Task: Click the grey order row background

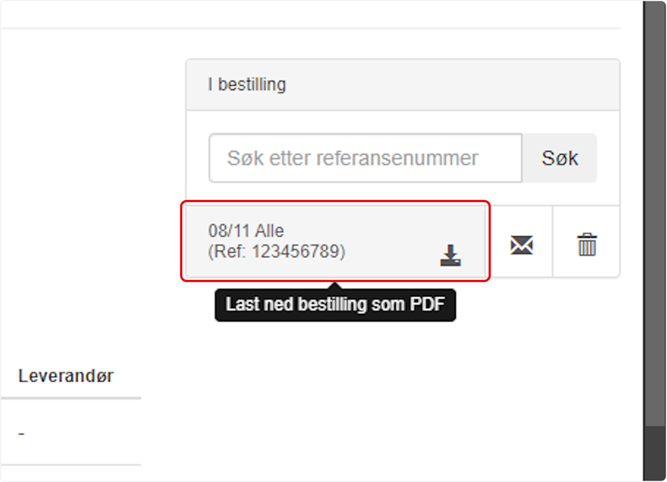Action: 336,242
